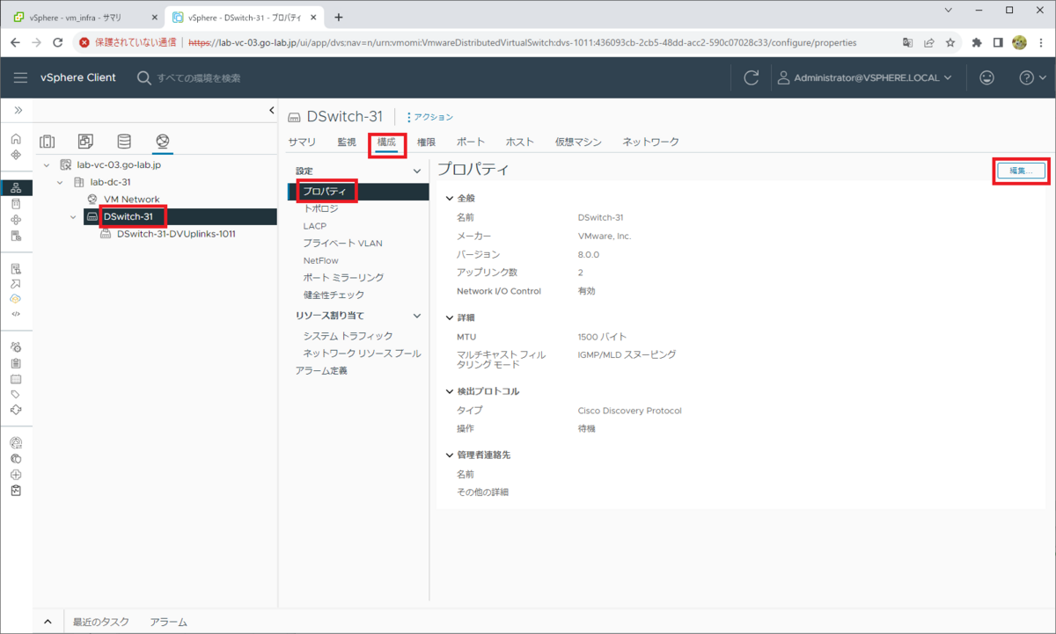
Task: Open browser extensions puzzle icon
Action: [x=977, y=42]
